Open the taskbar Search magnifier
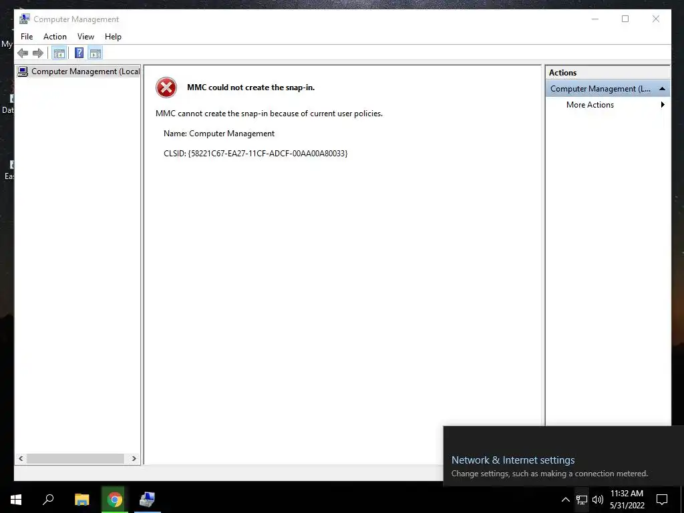The height and width of the screenshot is (513, 684). click(x=48, y=500)
